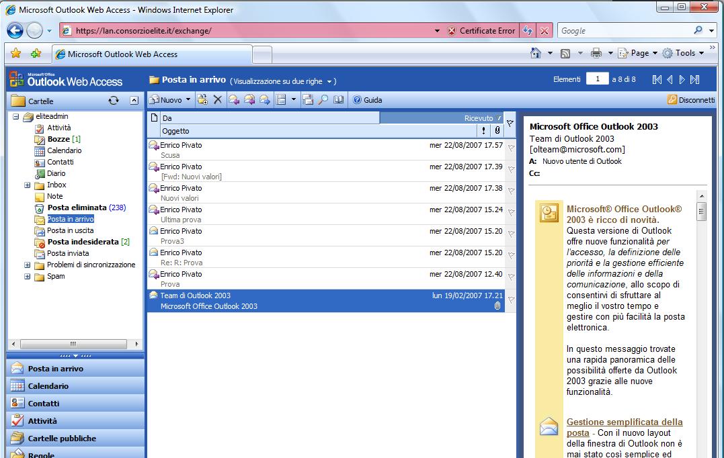Open the browser Tools menu

point(684,53)
